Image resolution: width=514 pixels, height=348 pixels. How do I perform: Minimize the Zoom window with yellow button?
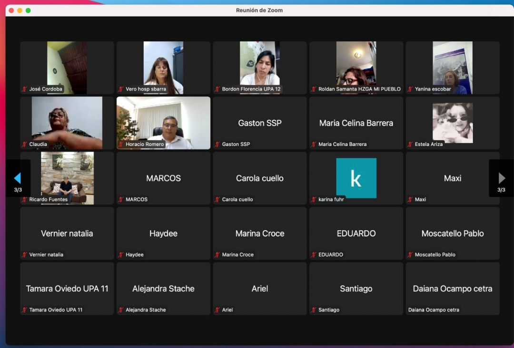[x=20, y=10]
